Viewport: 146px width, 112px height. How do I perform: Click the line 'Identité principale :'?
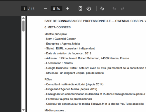click(x=56, y=34)
